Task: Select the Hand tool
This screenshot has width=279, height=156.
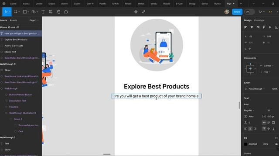Action: coord(58,12)
